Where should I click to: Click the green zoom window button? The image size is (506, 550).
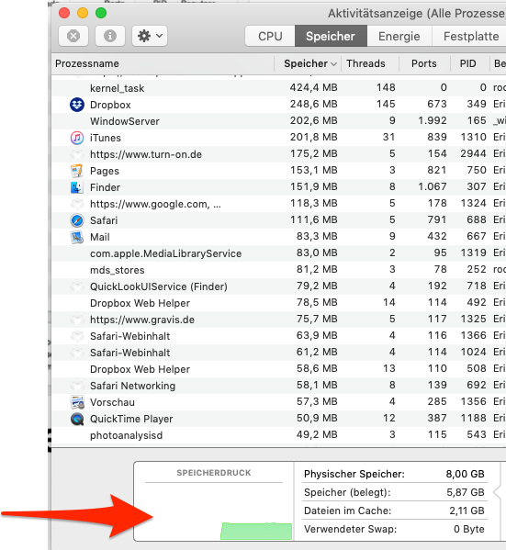point(101,13)
